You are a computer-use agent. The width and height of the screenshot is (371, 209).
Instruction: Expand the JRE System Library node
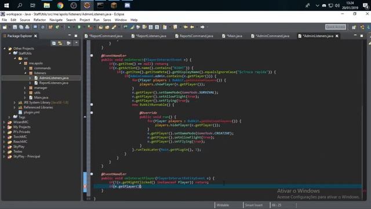coord(14,103)
